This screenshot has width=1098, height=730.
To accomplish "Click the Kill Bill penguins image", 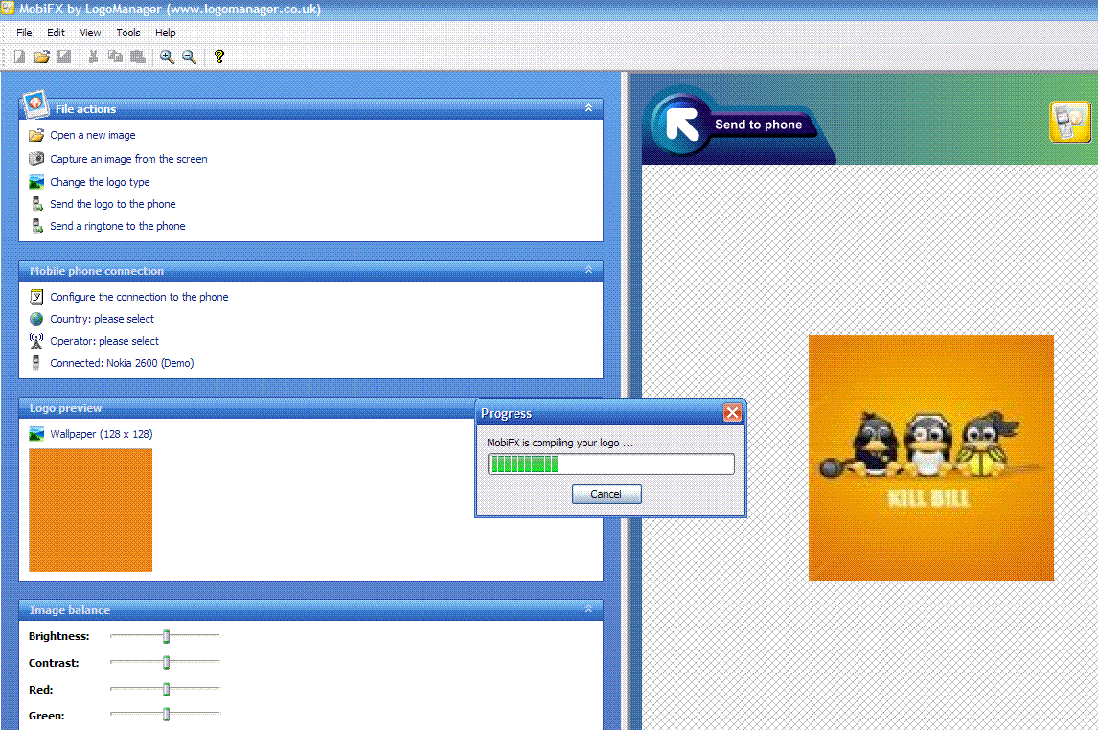I will [930, 458].
